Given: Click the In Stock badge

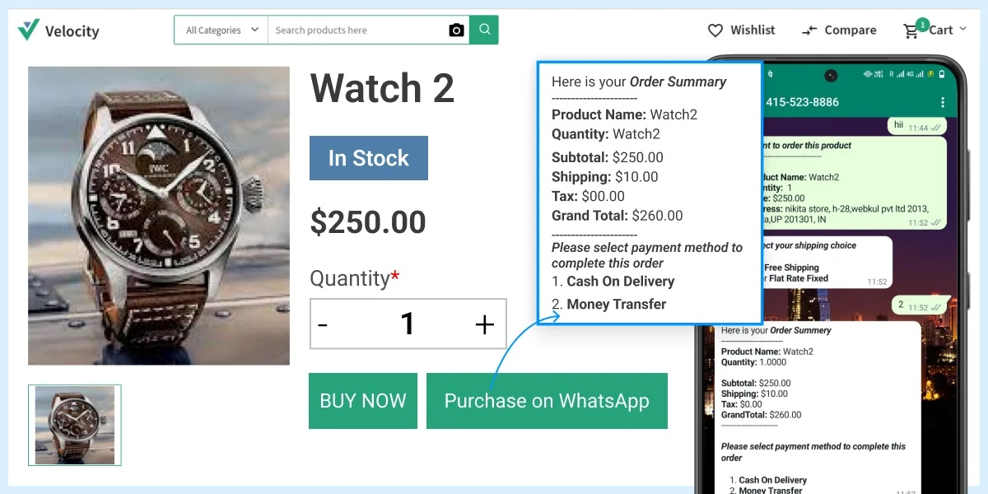Looking at the screenshot, I should pos(369,158).
